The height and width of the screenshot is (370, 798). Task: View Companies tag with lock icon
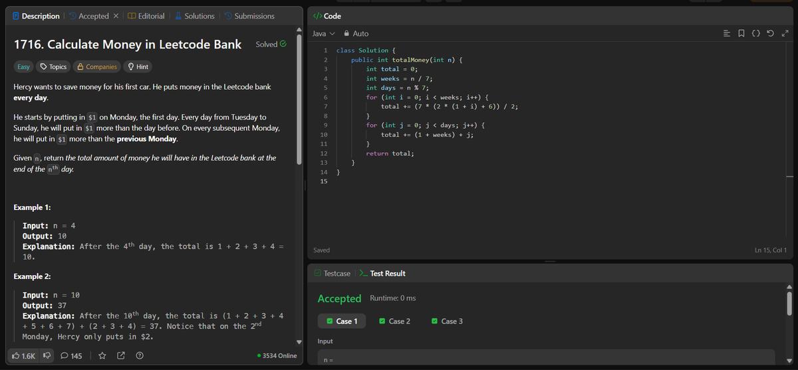96,66
